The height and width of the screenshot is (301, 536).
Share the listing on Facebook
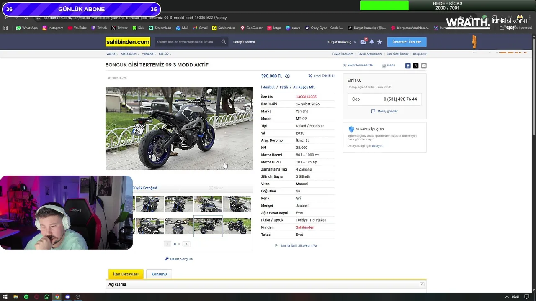click(408, 66)
